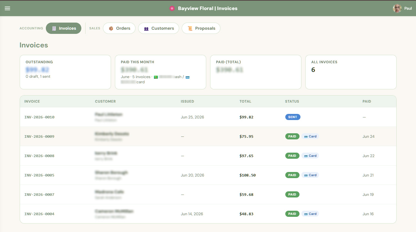Click the Card badge on INV-2026-0009
The height and width of the screenshot is (232, 416).
[x=310, y=136]
